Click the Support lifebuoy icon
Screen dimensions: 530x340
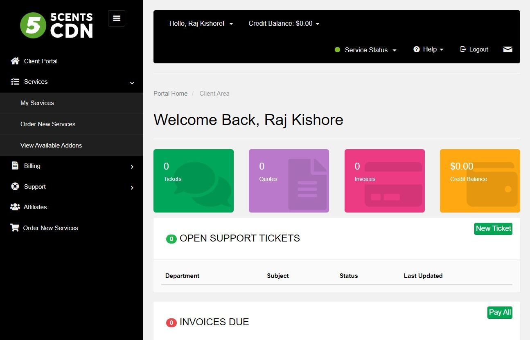coord(15,186)
